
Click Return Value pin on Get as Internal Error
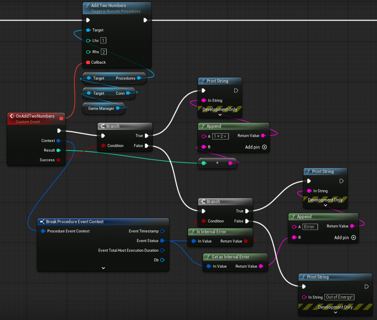point(262,266)
